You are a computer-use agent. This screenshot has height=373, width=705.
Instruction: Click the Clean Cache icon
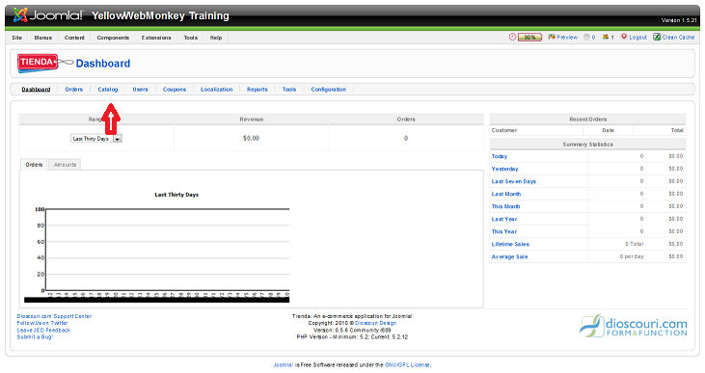(657, 37)
